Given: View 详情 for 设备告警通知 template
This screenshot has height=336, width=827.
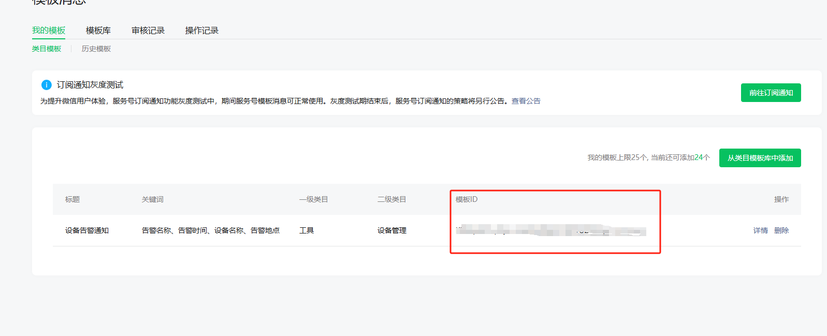Looking at the screenshot, I should [x=760, y=230].
